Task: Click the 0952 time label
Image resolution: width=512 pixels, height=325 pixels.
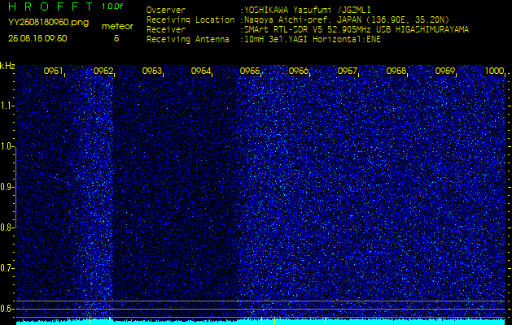Action: (103, 71)
